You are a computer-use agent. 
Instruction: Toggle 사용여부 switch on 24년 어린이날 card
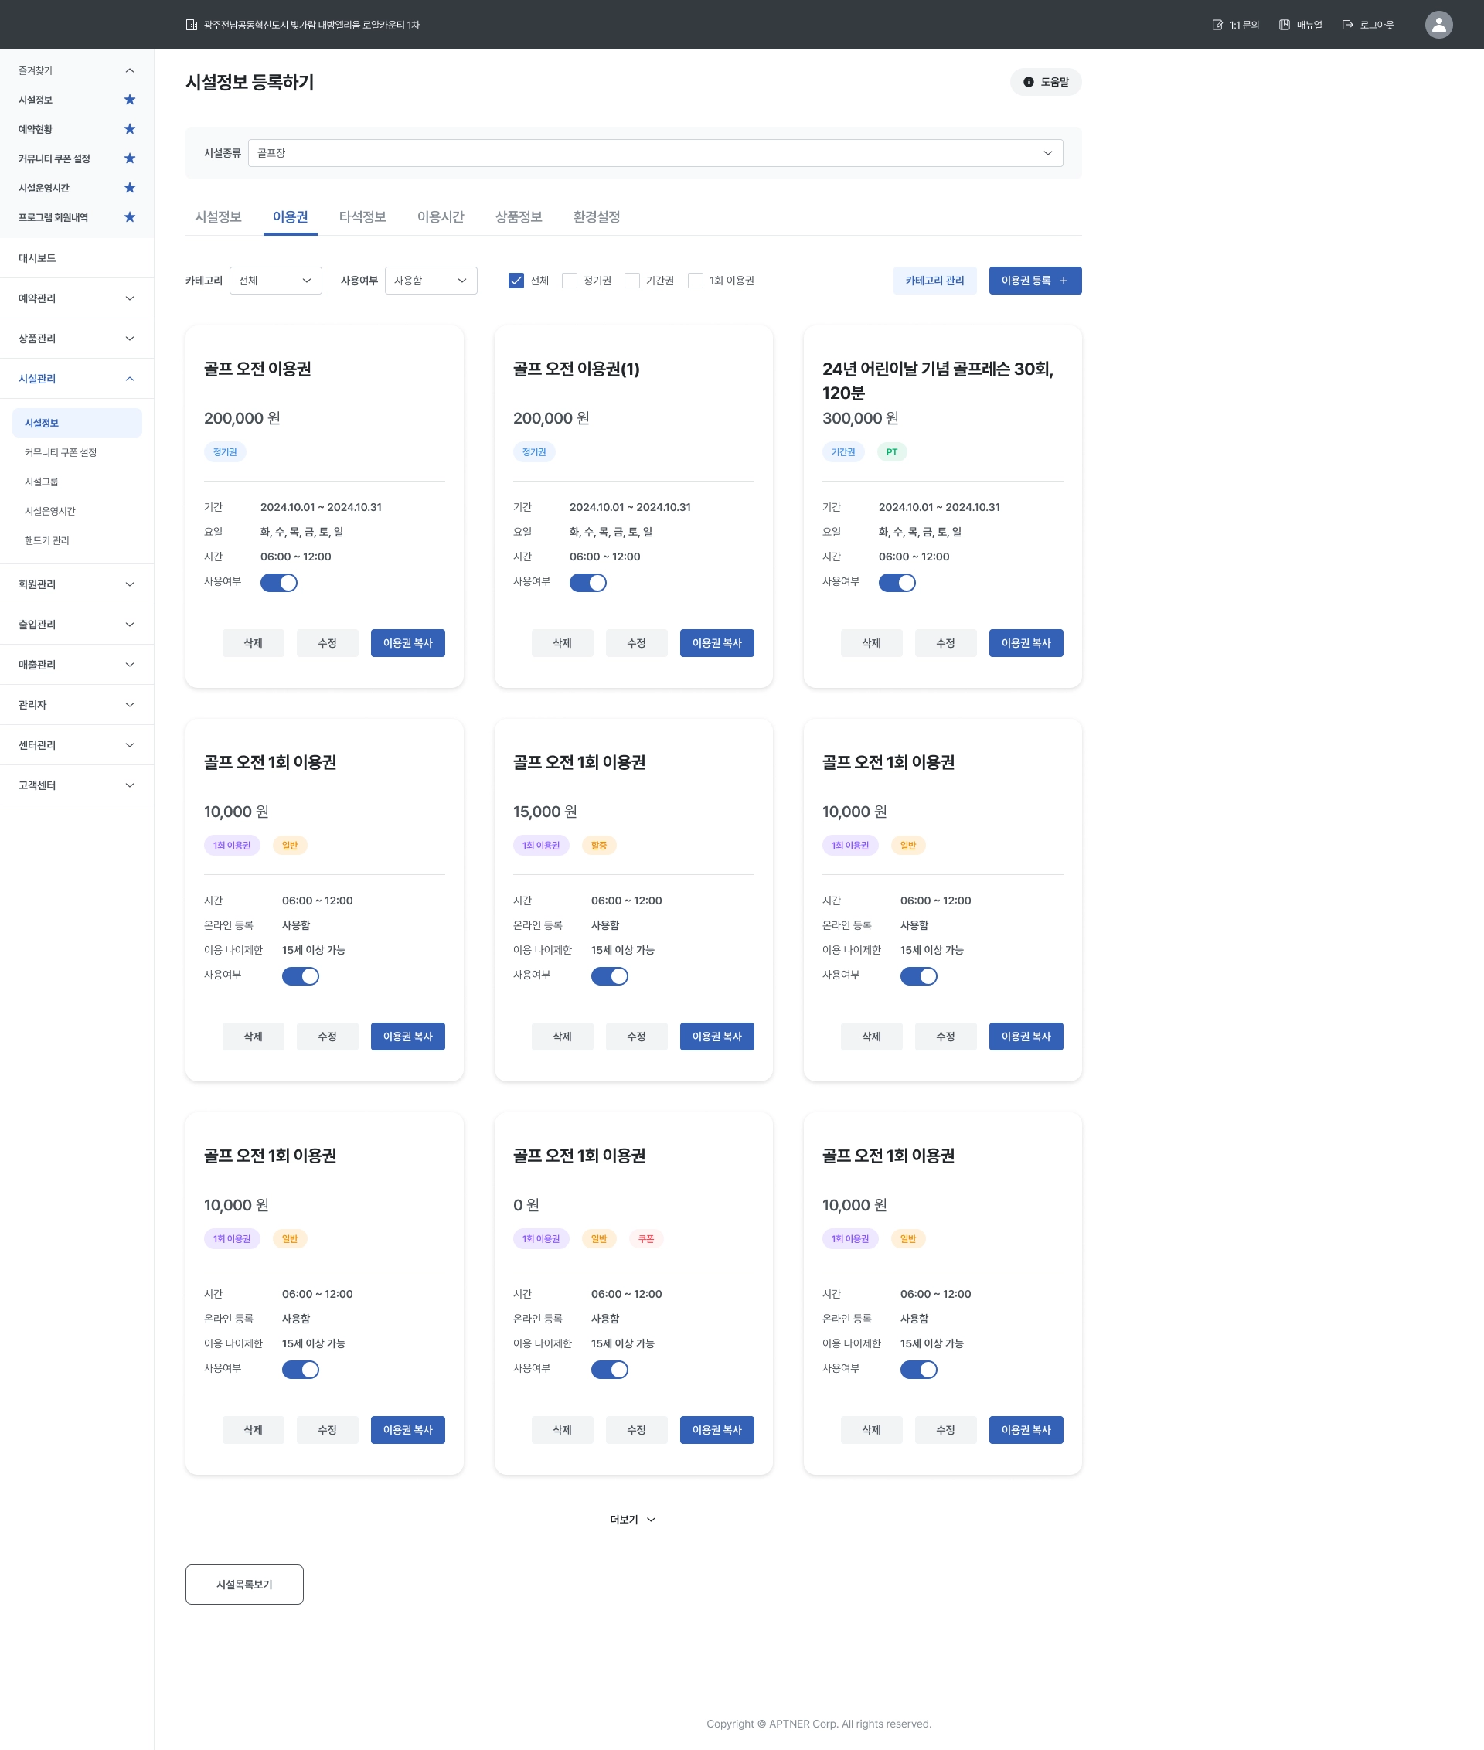896,583
